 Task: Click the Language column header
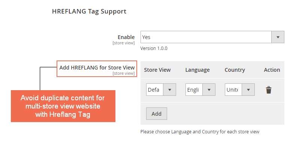point(197,70)
